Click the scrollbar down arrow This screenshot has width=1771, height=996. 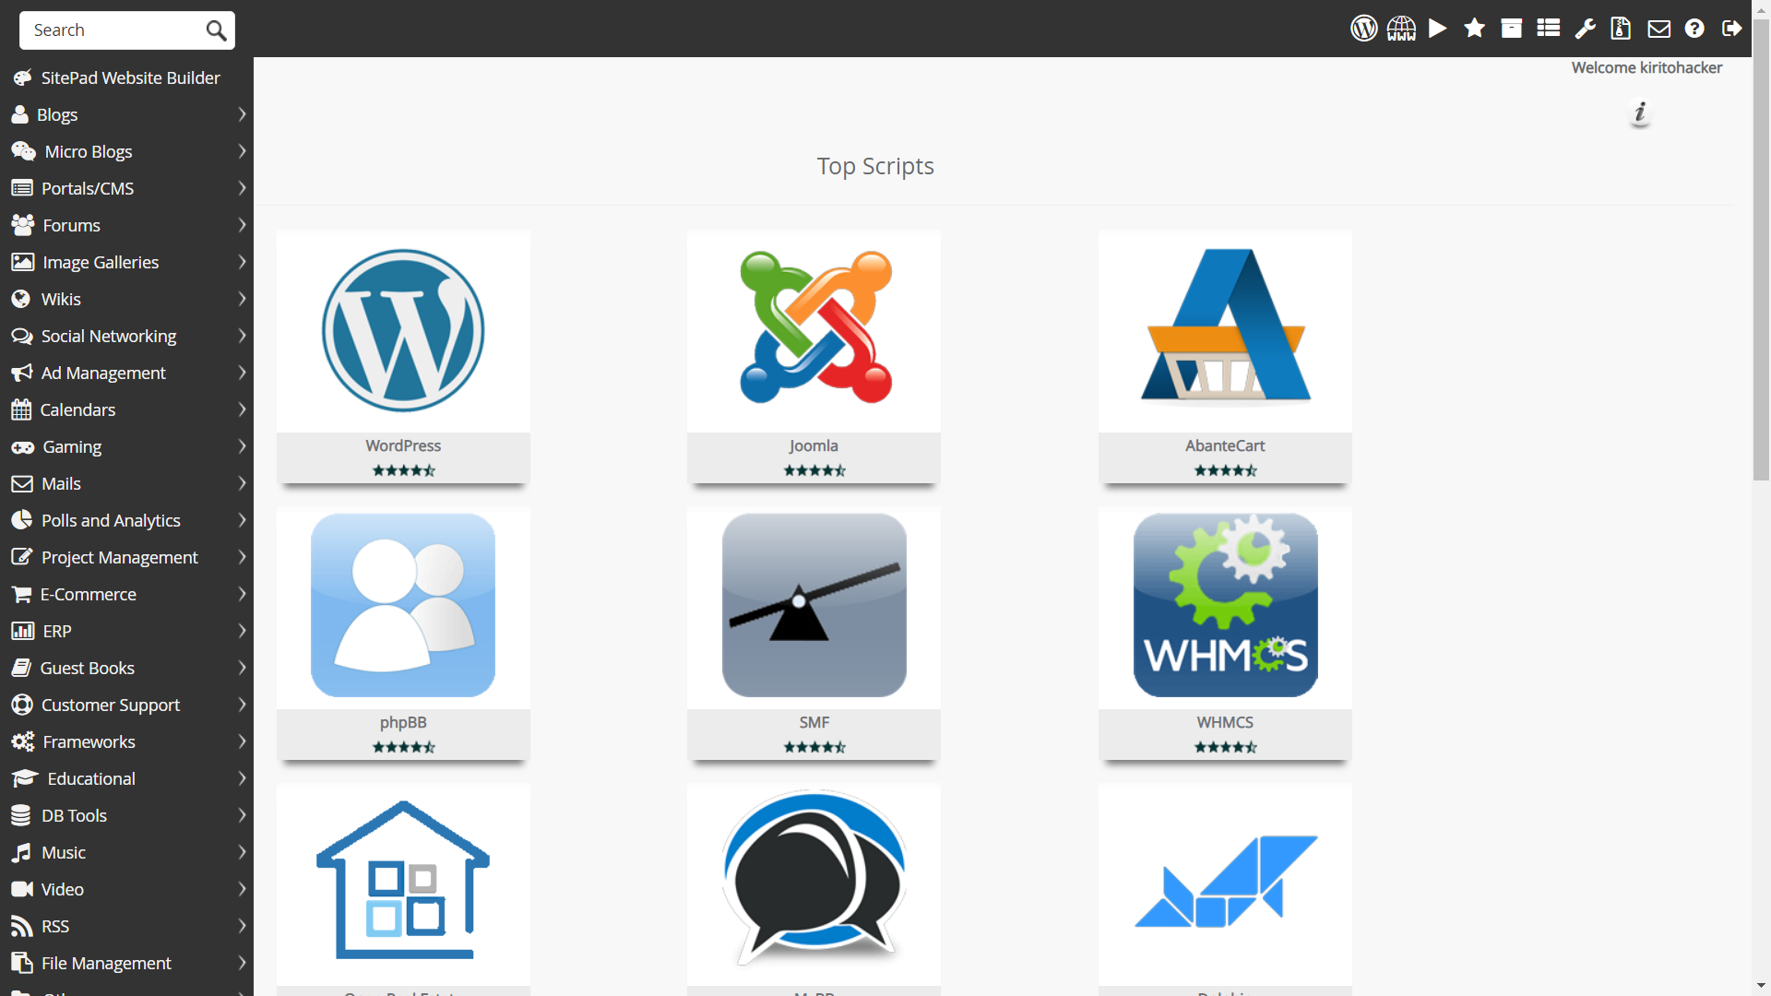coord(1761,986)
